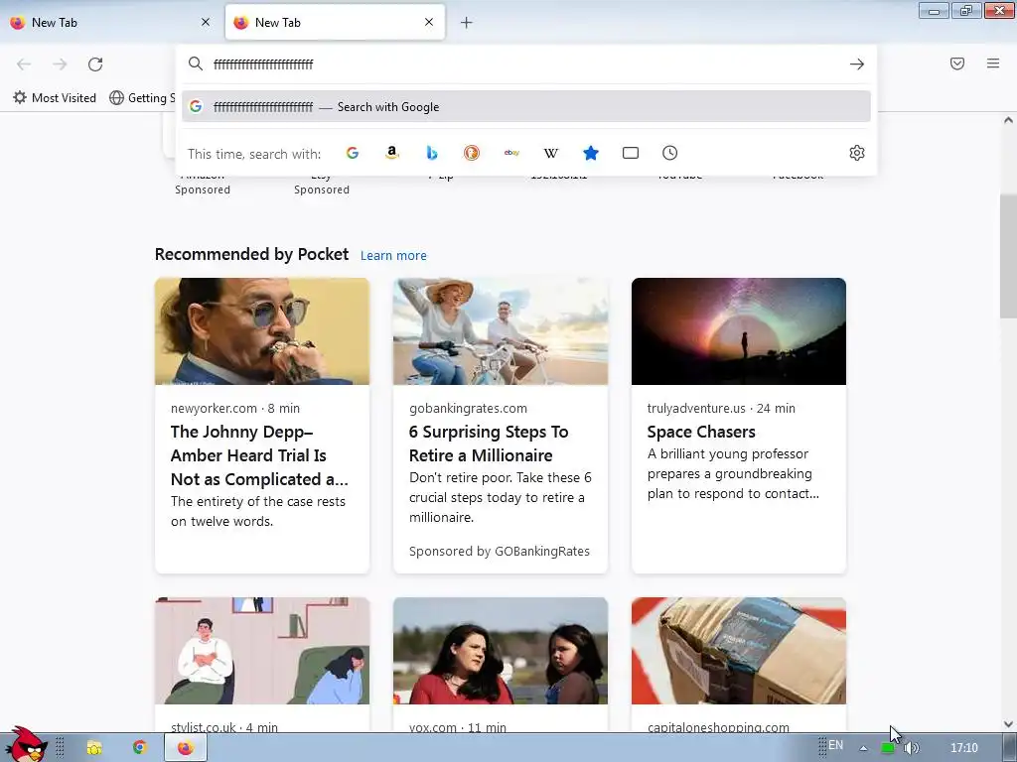Click the scrollbar up arrow
The image size is (1017, 762).
coord(1008,120)
